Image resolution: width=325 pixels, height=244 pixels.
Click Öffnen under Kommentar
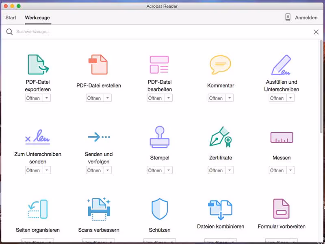217,98
